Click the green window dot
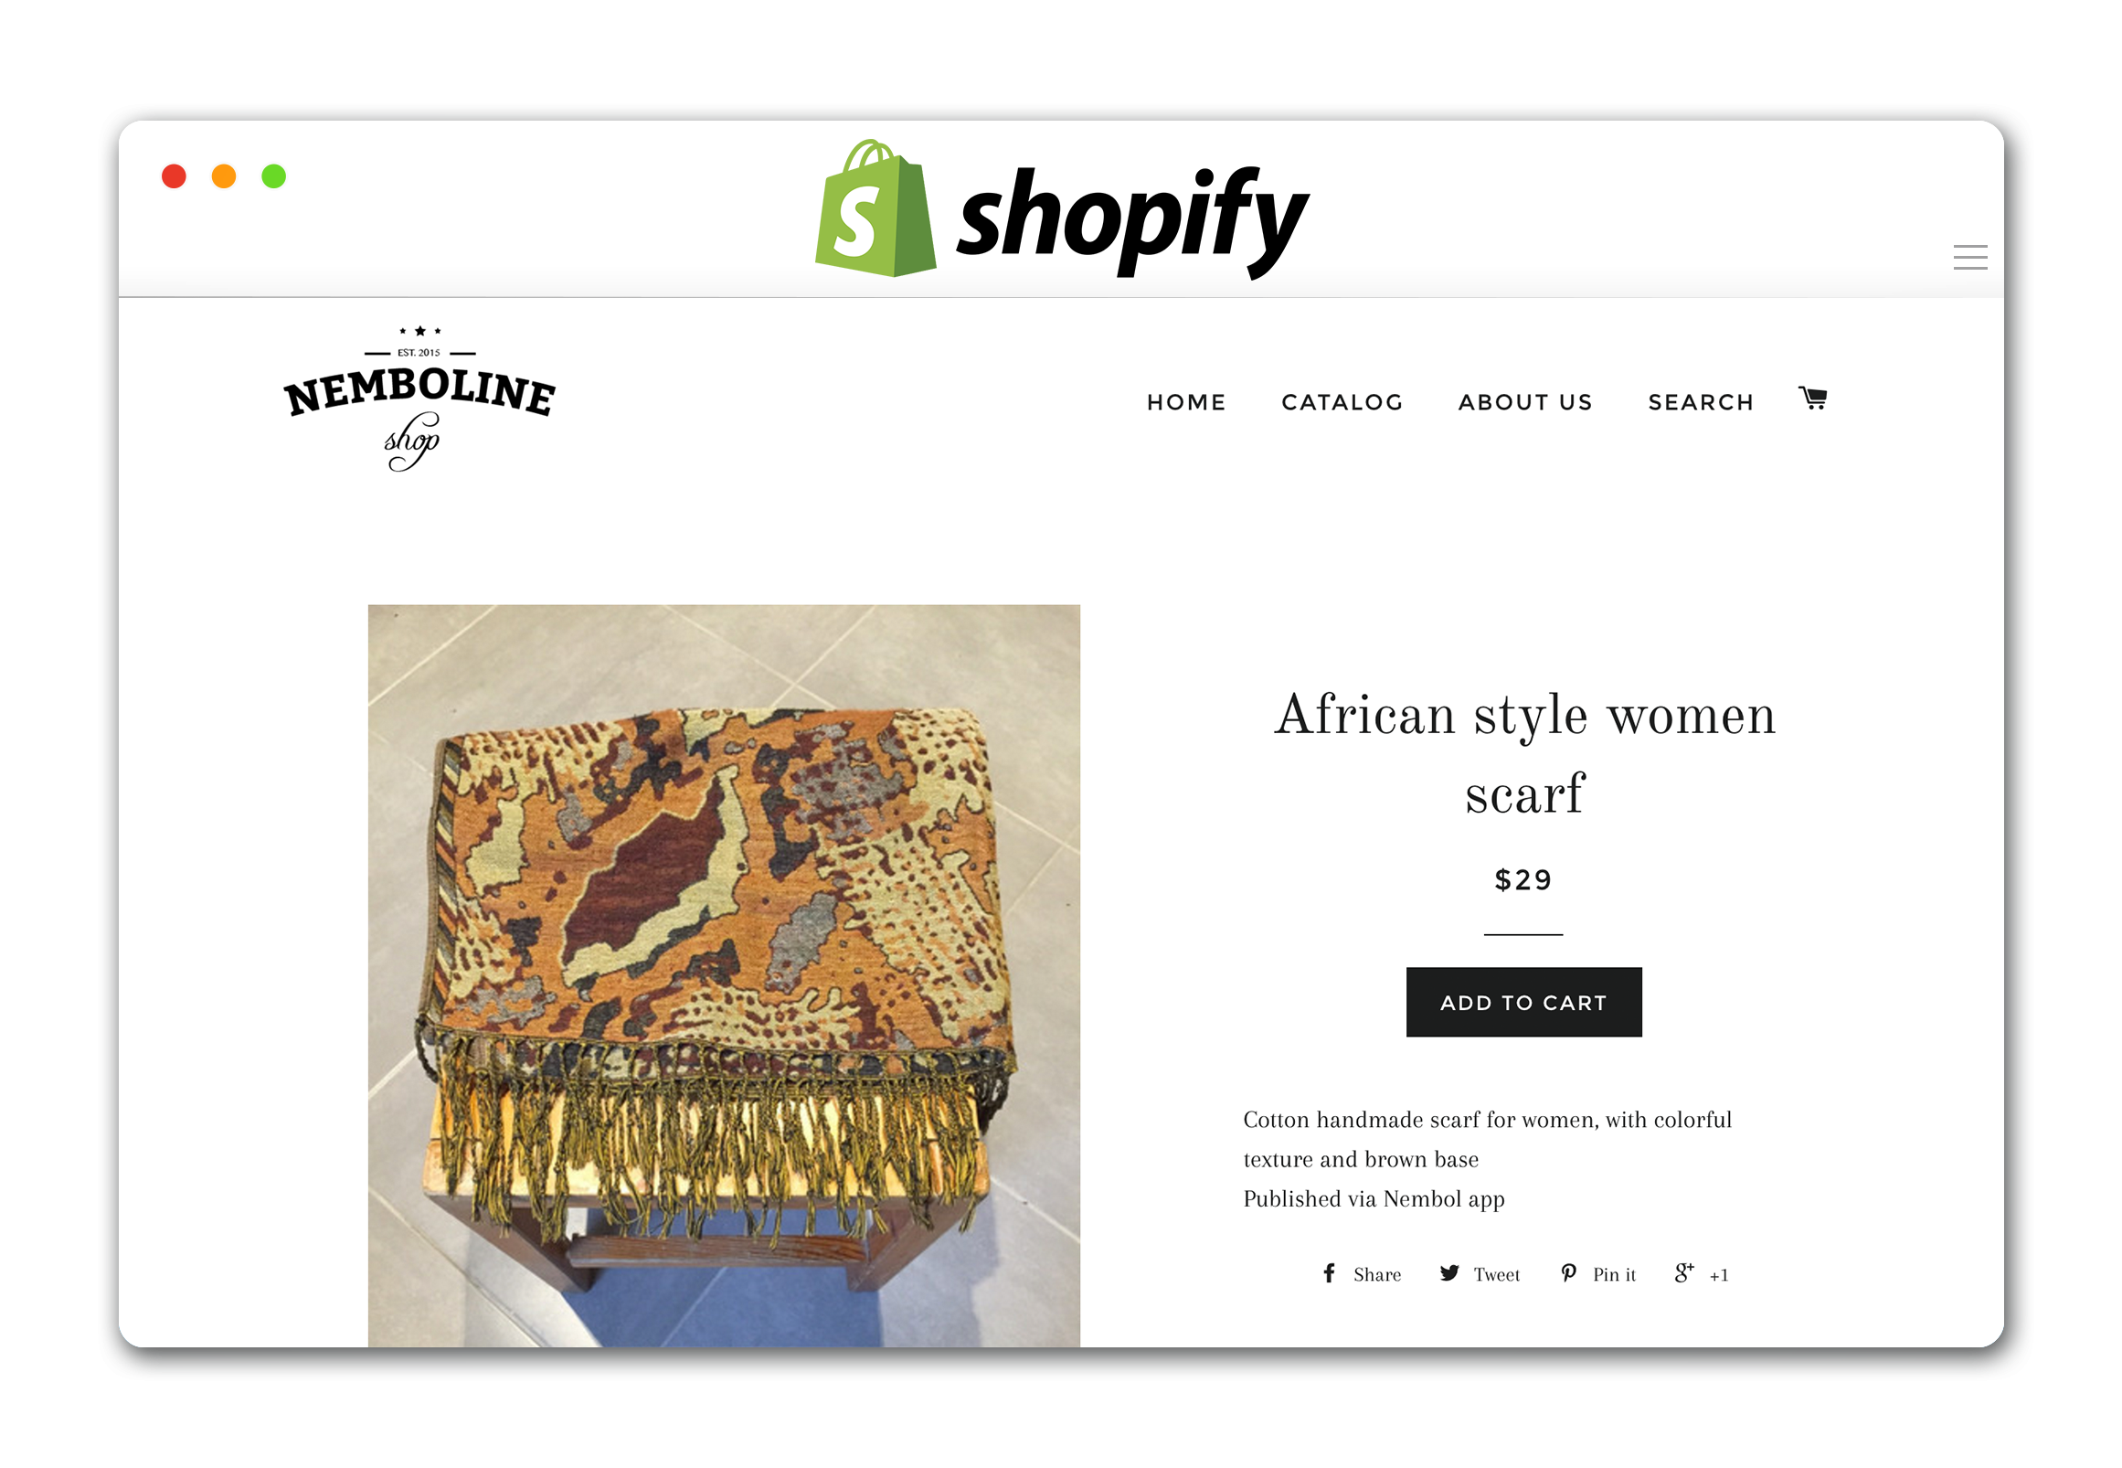This screenshot has width=2122, height=1468. 274,176
